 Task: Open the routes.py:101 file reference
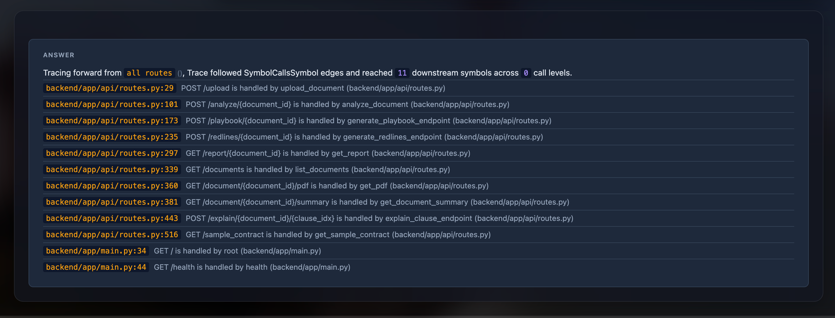click(x=112, y=104)
